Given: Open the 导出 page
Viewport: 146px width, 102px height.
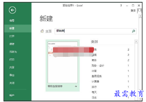Looking at the screenshot, I should click(x=12, y=75).
